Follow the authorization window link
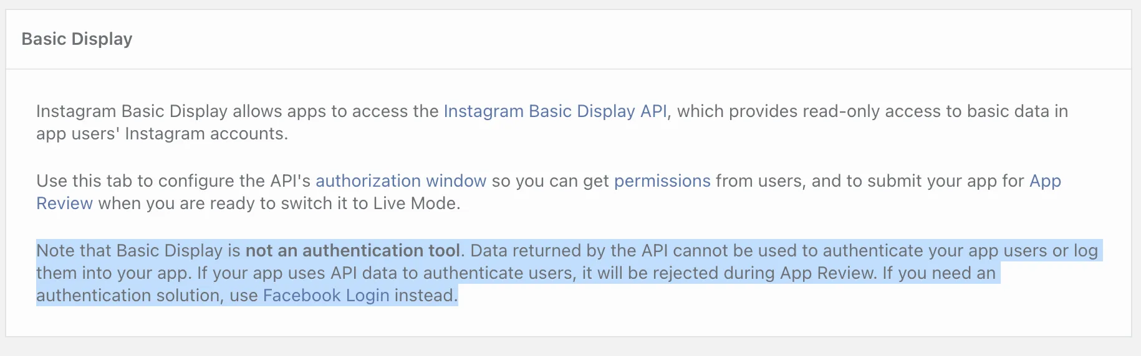The height and width of the screenshot is (356, 1141). [x=401, y=181]
